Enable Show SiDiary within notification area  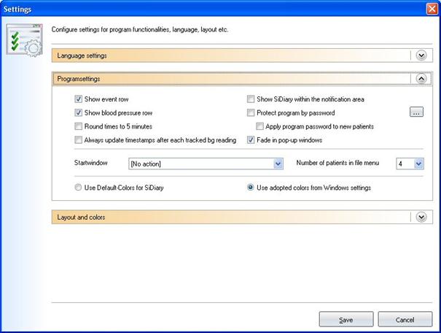click(251, 99)
